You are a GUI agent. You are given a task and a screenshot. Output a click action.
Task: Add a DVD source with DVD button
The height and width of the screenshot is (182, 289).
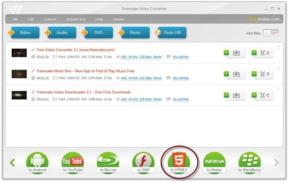[95, 33]
